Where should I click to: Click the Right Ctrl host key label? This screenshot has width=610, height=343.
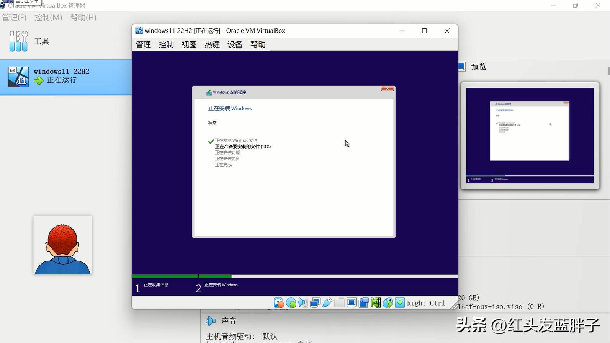click(x=426, y=303)
